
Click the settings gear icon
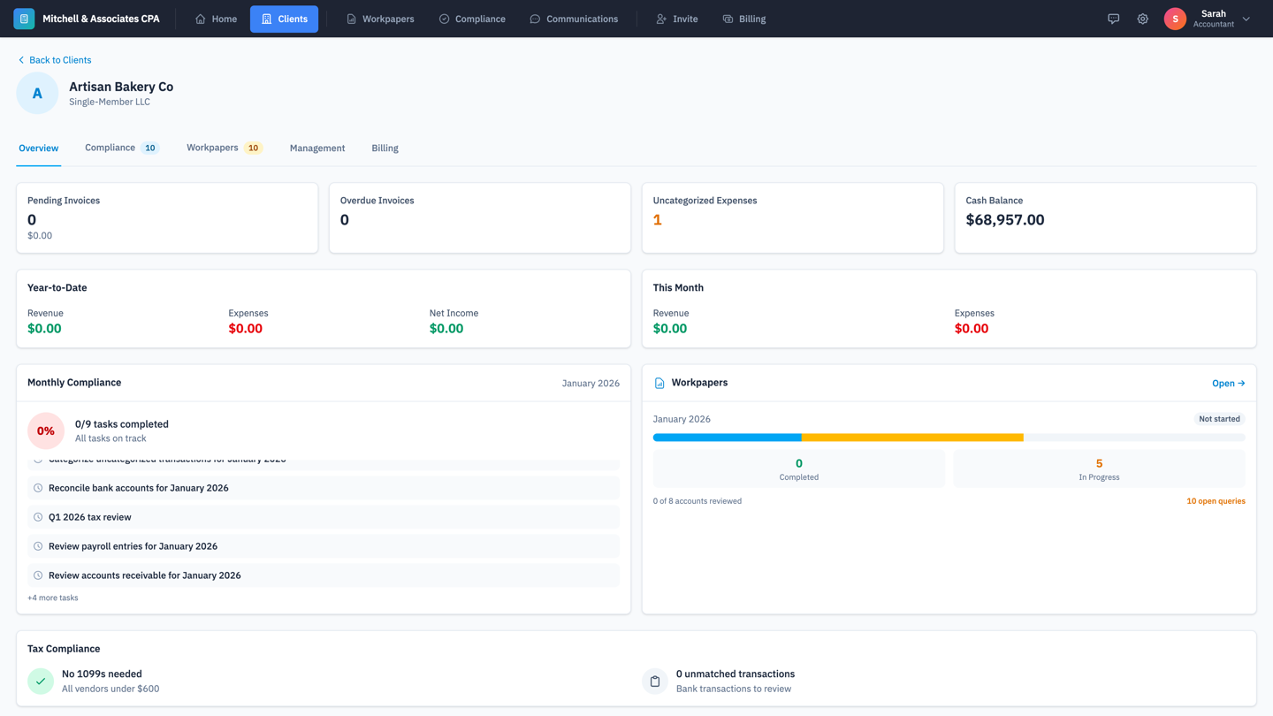click(x=1142, y=19)
